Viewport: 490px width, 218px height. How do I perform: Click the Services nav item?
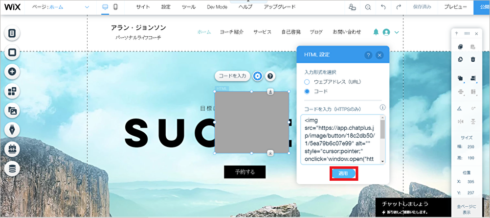263,32
